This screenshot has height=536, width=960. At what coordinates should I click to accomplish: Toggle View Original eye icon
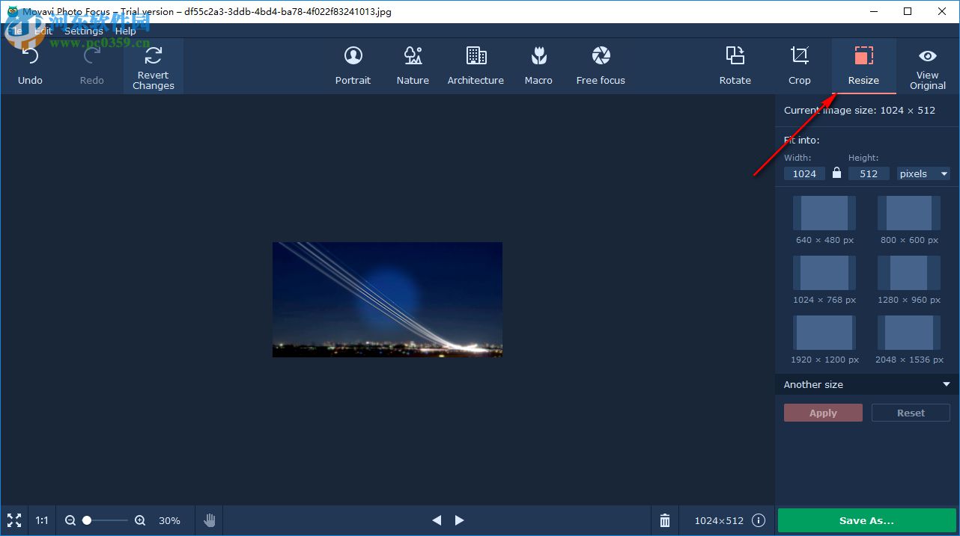(x=928, y=56)
